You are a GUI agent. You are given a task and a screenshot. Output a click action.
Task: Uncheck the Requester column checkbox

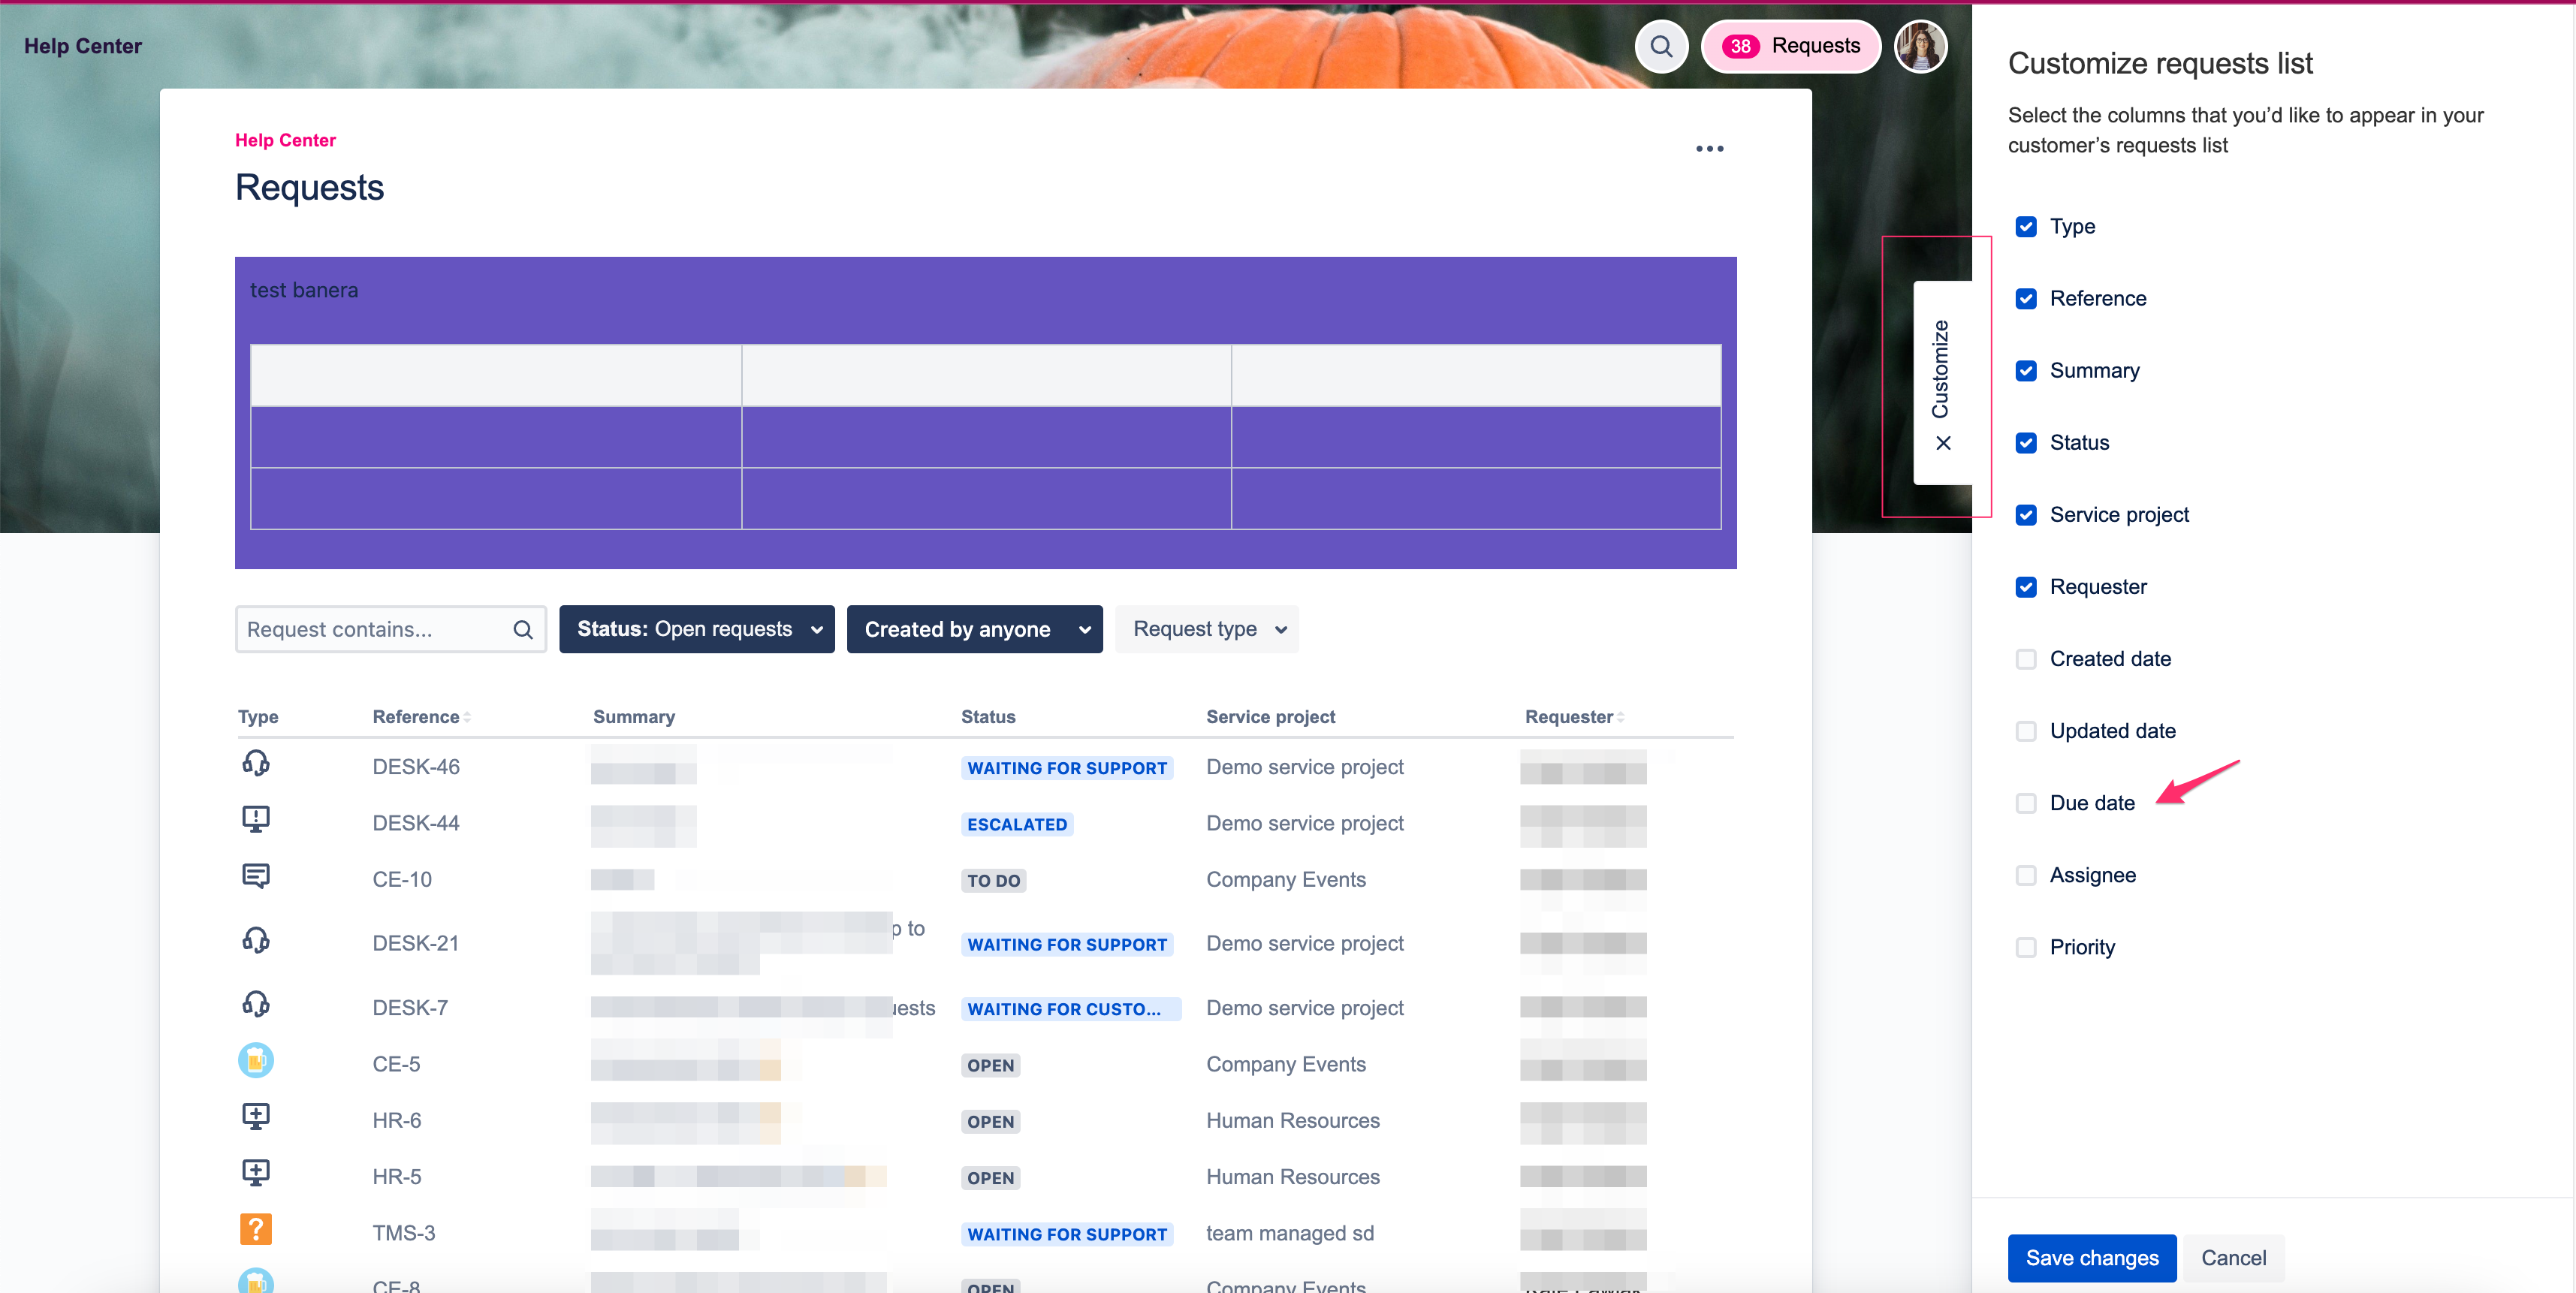coord(2026,587)
